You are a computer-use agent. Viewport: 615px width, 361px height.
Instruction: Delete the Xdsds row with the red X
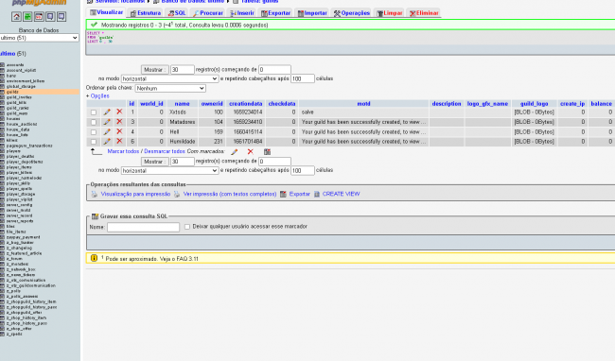click(x=119, y=112)
